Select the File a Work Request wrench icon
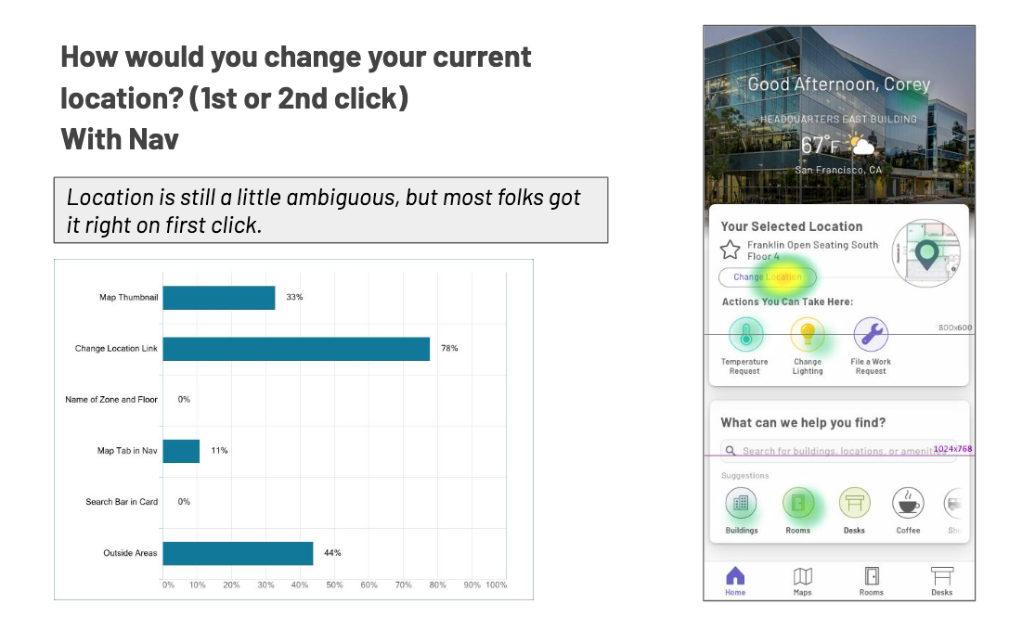 click(870, 334)
